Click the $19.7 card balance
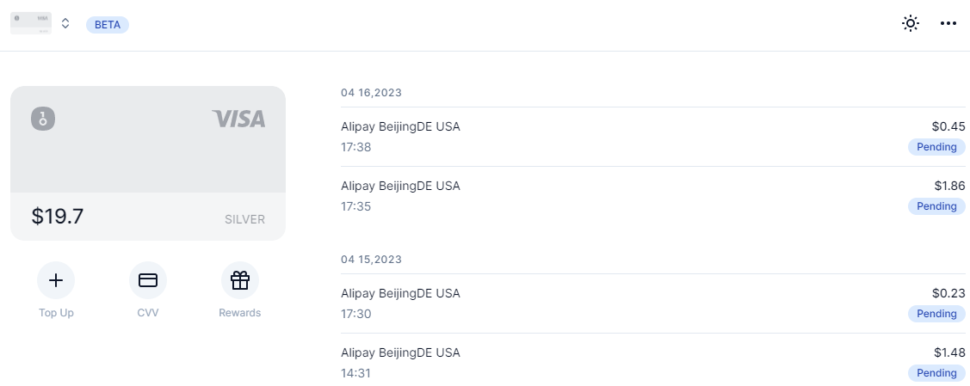 point(58,217)
